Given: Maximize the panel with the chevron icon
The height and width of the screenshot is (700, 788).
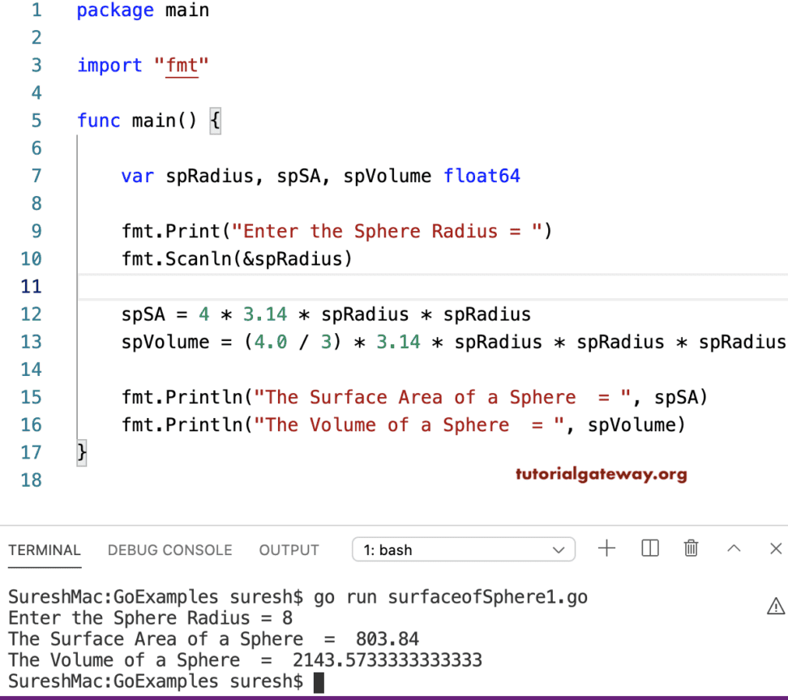Looking at the screenshot, I should pyautogui.click(x=732, y=548).
